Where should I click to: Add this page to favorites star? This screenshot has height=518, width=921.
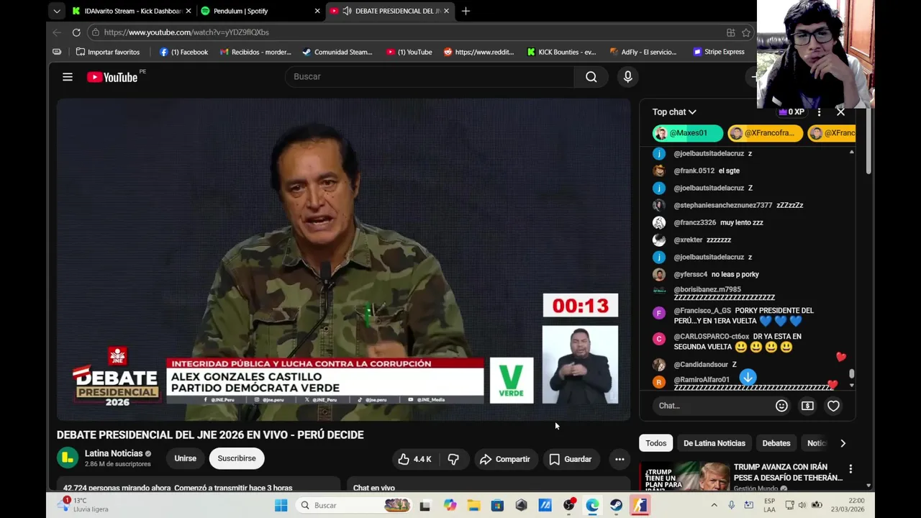click(746, 32)
